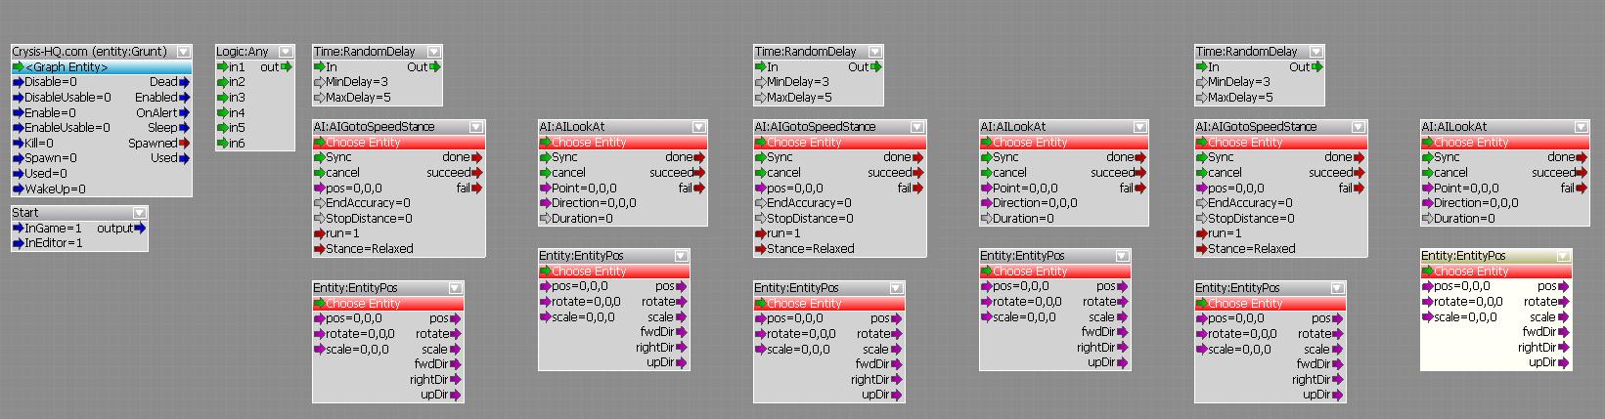Viewport: 1605px width, 419px height.
Task: Select the Logic:Any node title bar
Action: (x=243, y=52)
